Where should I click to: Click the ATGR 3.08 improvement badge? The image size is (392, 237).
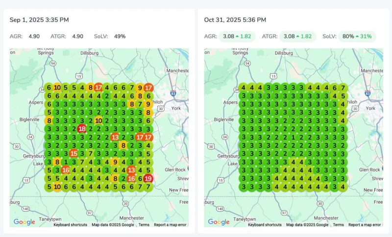pos(297,36)
